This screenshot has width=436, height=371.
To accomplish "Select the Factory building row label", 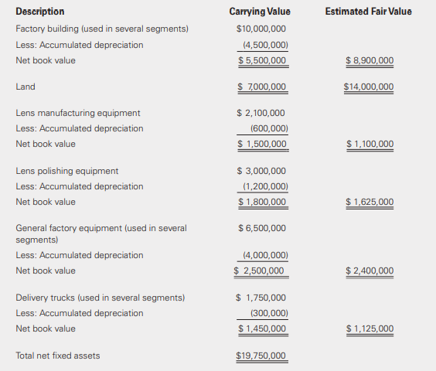I will [x=102, y=29].
